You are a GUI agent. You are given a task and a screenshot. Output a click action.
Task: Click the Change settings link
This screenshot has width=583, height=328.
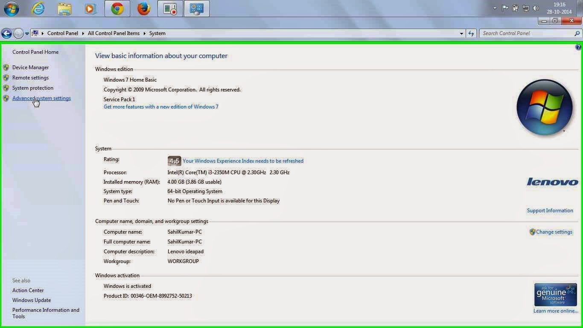554,231
